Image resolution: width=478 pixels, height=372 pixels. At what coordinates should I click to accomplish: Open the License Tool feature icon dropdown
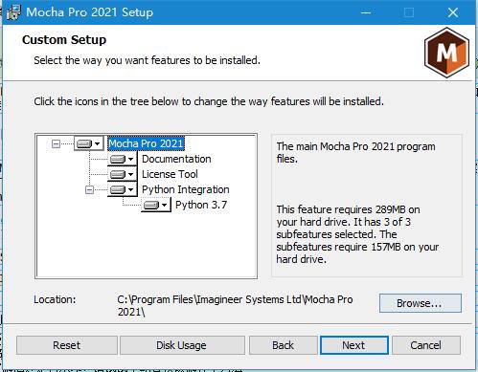coord(122,174)
